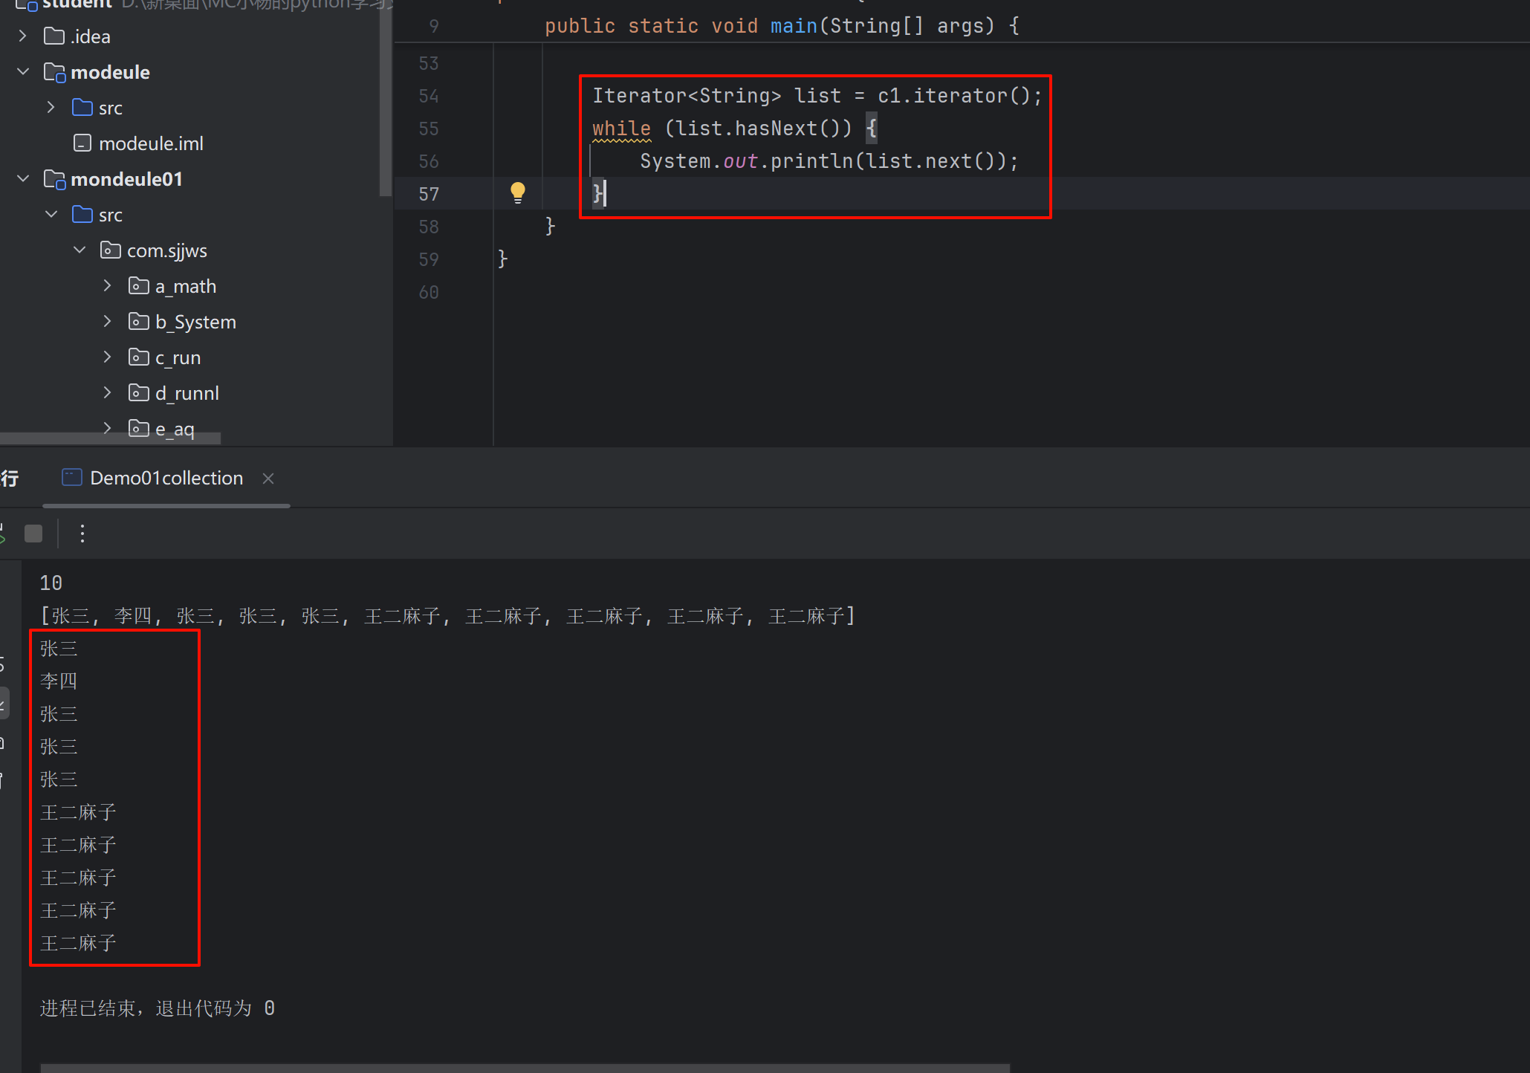The image size is (1530, 1073).
Task: Click the mondeule01 module folder icon
Action: tap(54, 179)
